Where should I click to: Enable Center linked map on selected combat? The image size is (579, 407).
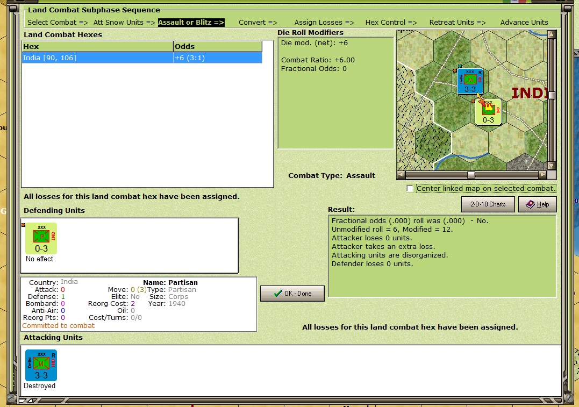click(x=410, y=189)
